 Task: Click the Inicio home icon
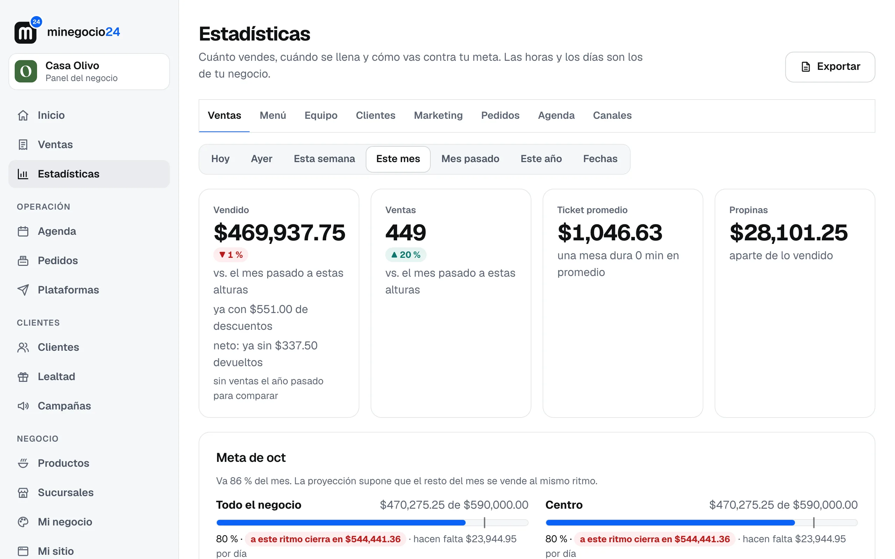coord(23,115)
